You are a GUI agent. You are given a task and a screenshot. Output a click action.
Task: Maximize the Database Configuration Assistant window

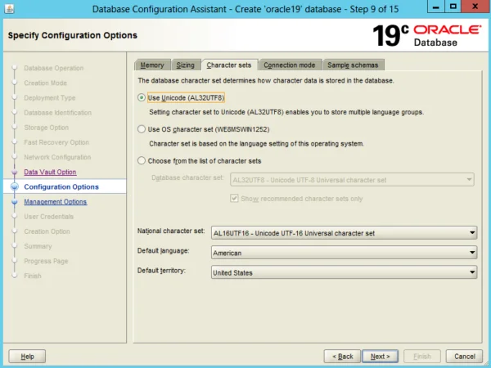pyautogui.click(x=453, y=7)
